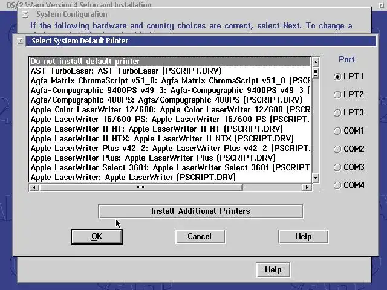The width and height of the screenshot is (387, 290).
Task: Select Apple LaserWriter Plus v42_2 entry
Action: pos(170,148)
